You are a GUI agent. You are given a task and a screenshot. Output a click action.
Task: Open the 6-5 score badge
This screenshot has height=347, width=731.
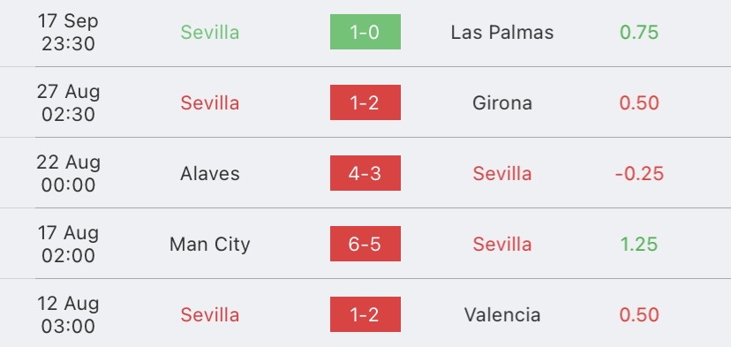(x=365, y=244)
